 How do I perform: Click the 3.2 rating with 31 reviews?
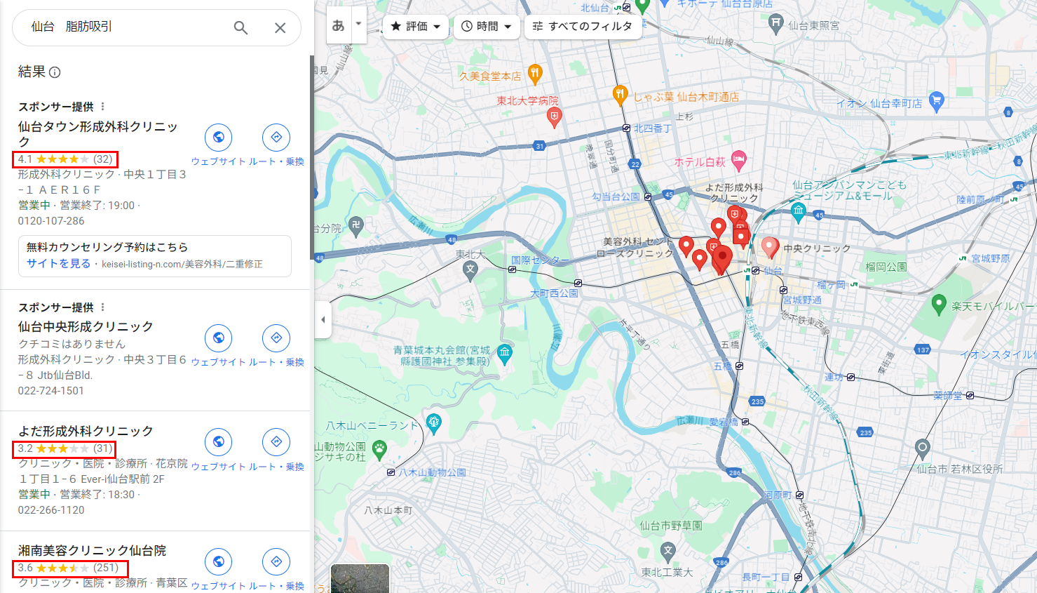[x=65, y=448]
